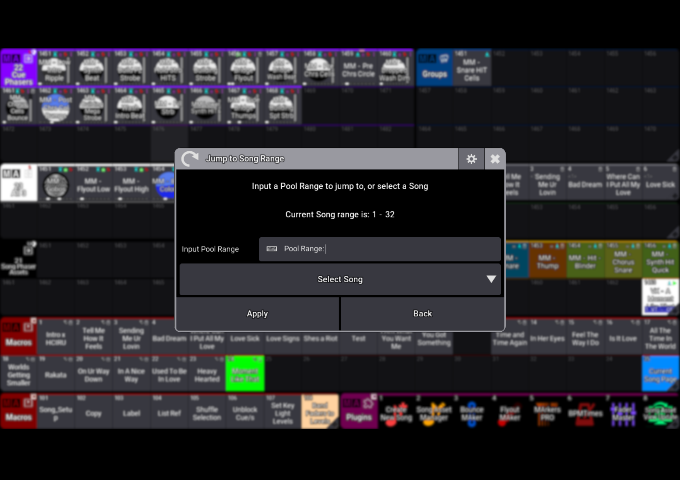
Task: Select the green highlighted macro cell
Action: tap(245, 373)
